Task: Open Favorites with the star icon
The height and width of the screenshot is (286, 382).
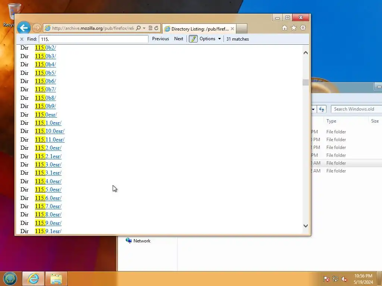Action: [x=294, y=28]
